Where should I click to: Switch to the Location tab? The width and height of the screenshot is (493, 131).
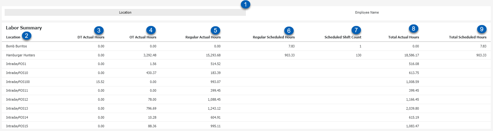(125, 12)
